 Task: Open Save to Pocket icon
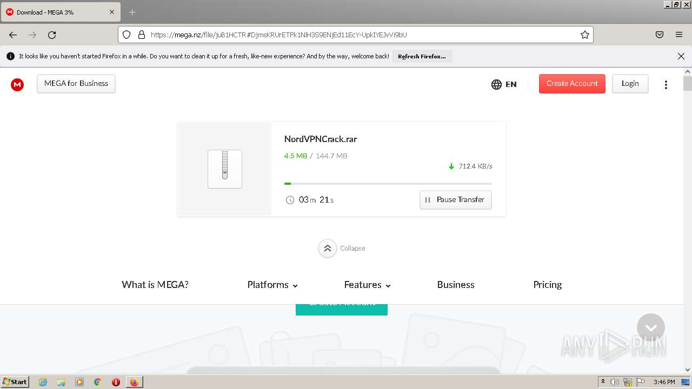click(x=660, y=35)
